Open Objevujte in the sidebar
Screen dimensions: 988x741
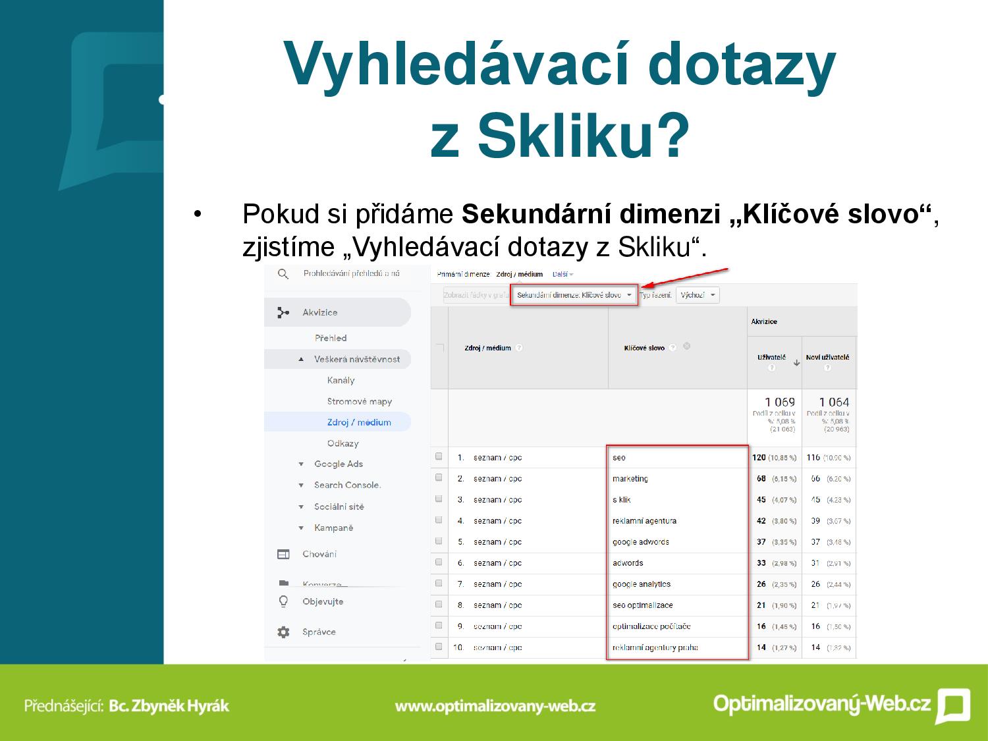[323, 601]
